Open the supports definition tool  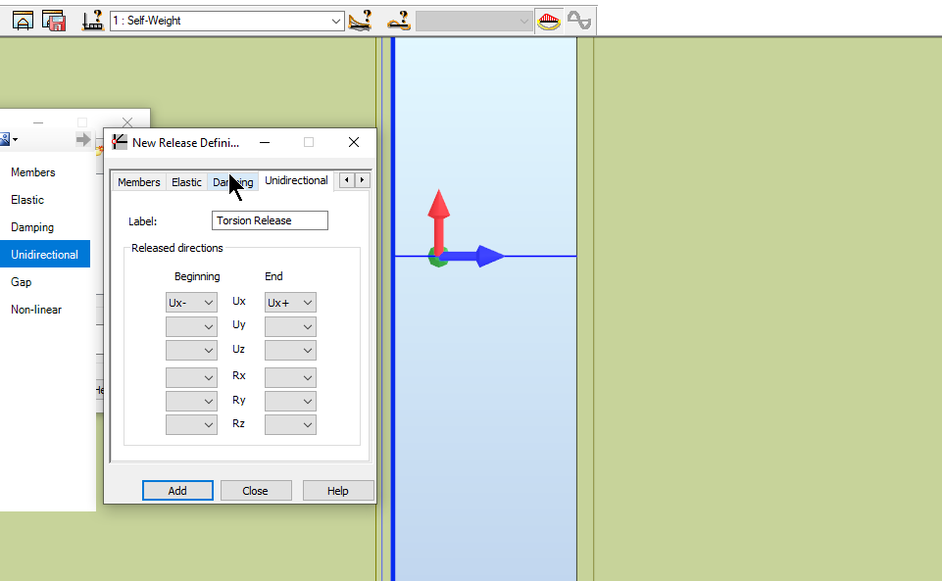tap(93, 20)
